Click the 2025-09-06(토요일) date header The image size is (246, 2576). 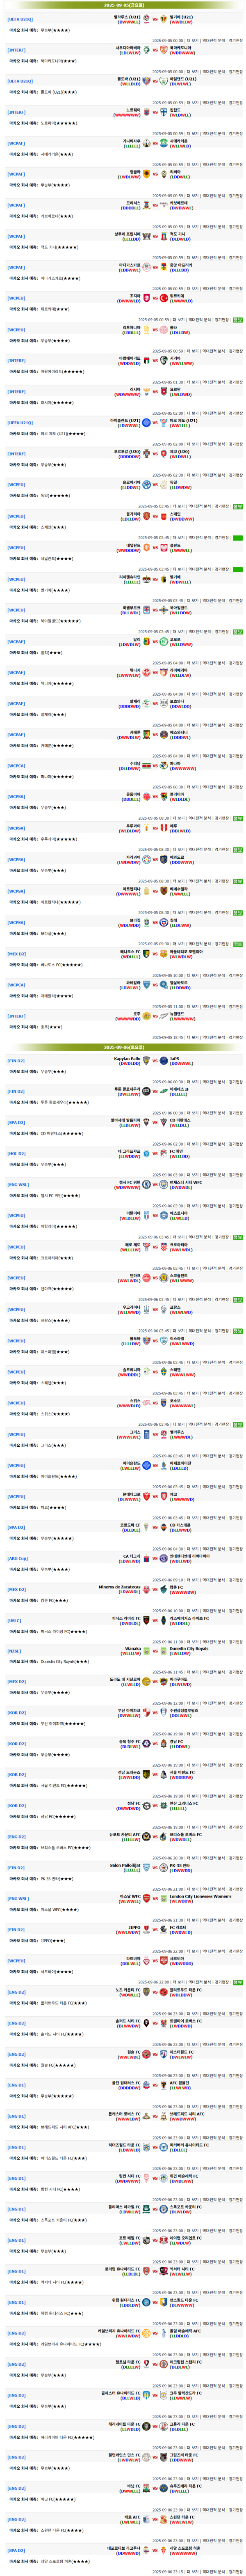pos(123,1047)
